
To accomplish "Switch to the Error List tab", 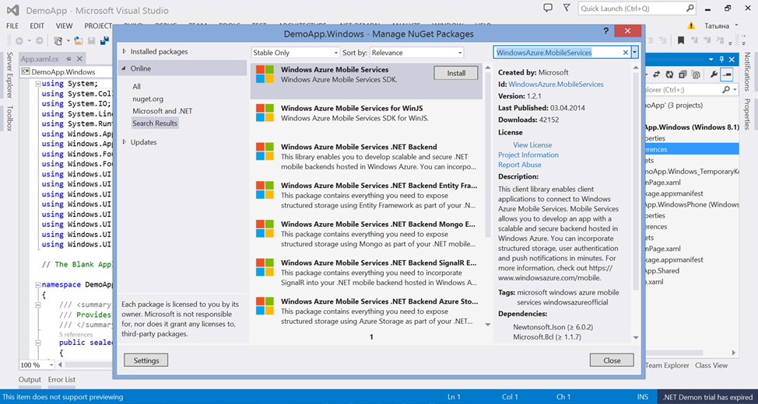I will pos(62,379).
